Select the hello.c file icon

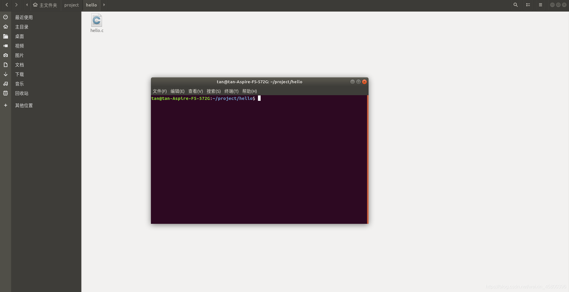[96, 20]
